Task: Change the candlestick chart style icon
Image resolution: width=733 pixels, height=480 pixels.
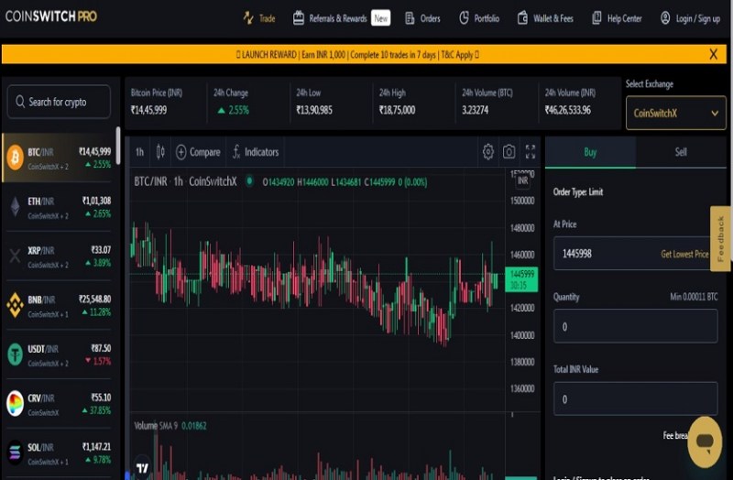Action: click(160, 152)
